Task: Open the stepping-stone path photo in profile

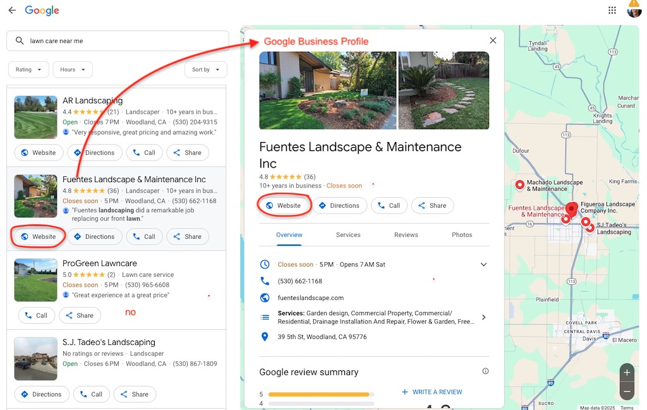Action: point(444,90)
